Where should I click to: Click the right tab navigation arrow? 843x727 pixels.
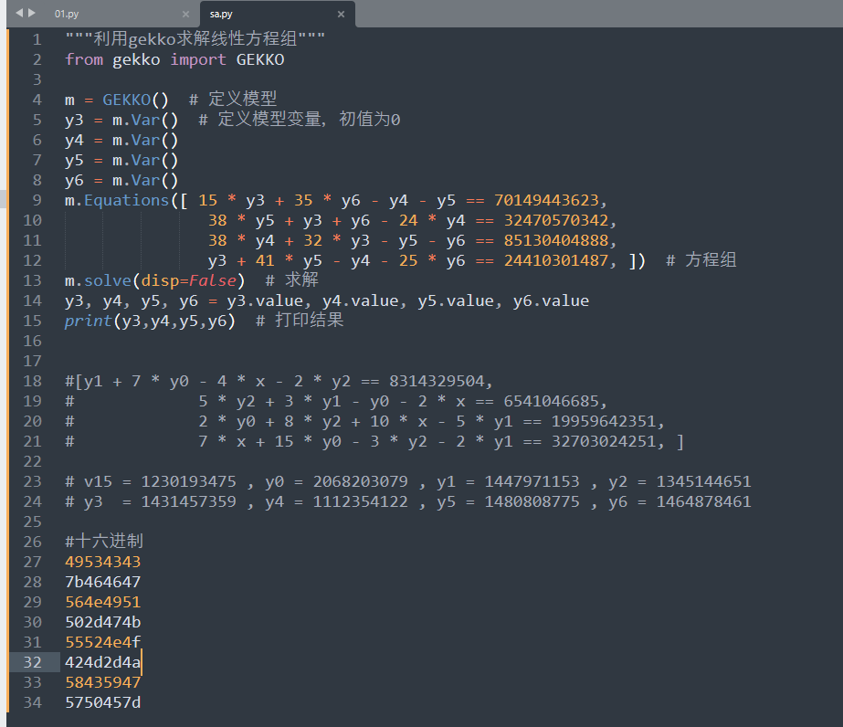[32, 13]
